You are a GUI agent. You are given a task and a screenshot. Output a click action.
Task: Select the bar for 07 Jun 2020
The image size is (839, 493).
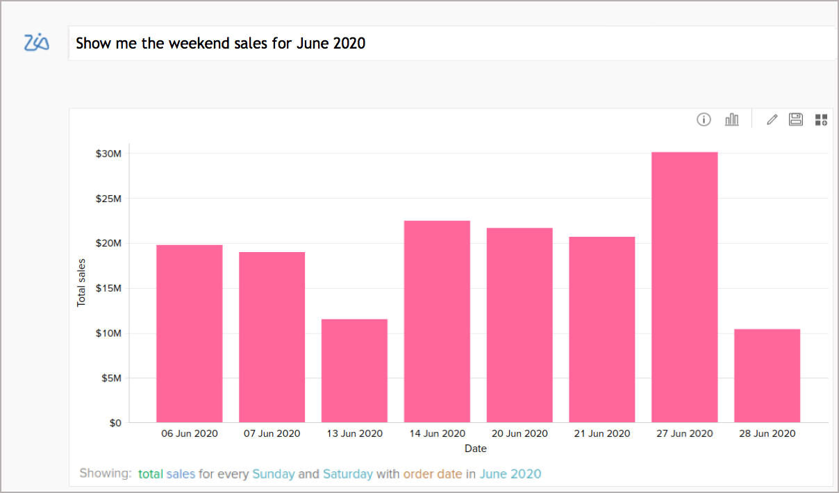coord(272,337)
